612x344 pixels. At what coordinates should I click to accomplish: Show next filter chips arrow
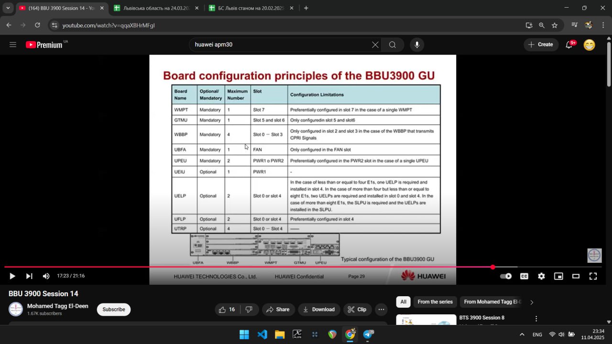click(532, 302)
